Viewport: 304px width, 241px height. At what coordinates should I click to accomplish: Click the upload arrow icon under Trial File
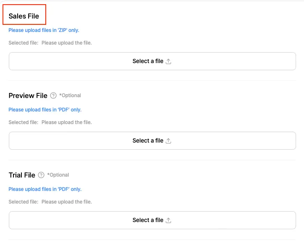168,220
